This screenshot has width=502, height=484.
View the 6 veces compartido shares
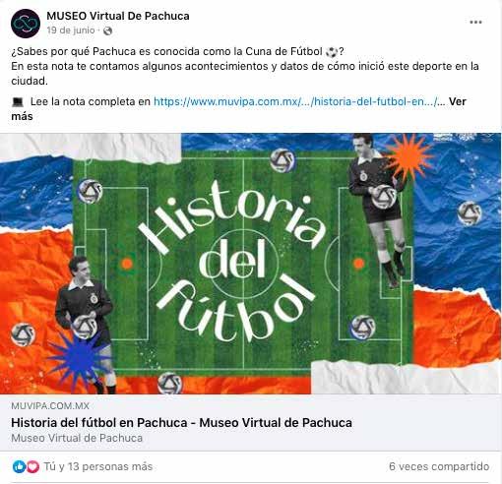439,466
